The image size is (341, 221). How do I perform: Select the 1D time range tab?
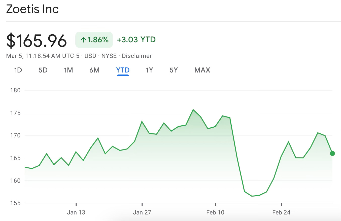(18, 70)
